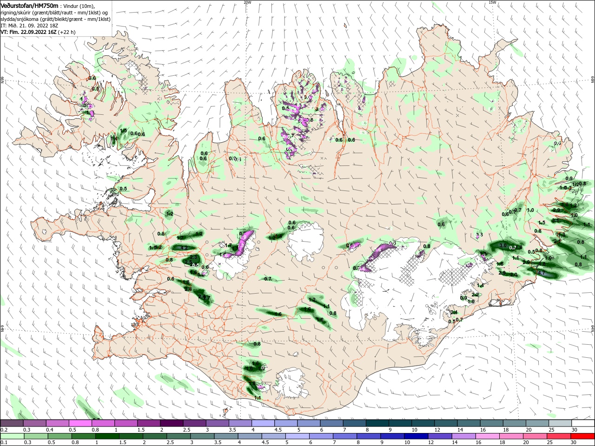Screen dimensions: 595x446
Task: Click the palest green 0.1 rain legend swatch
Action: [x=13, y=436]
